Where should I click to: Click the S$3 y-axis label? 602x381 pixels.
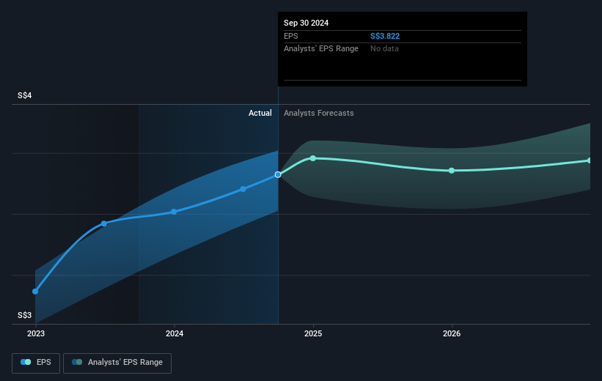pos(25,315)
